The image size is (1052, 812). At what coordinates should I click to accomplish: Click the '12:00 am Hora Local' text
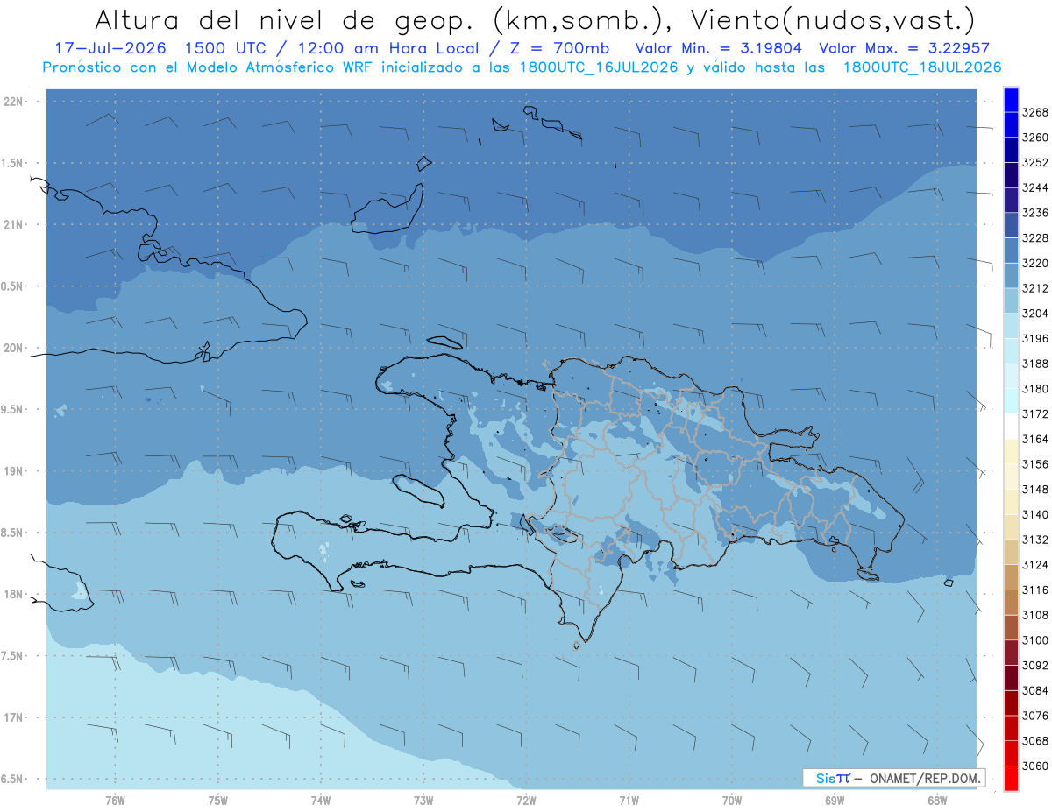(x=388, y=48)
